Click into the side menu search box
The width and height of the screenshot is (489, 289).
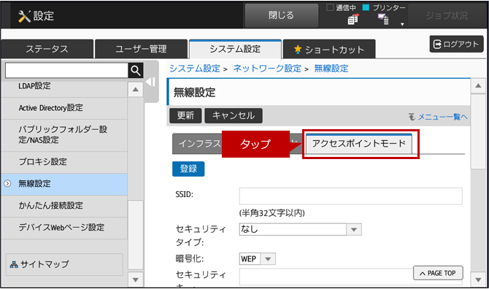click(x=66, y=71)
